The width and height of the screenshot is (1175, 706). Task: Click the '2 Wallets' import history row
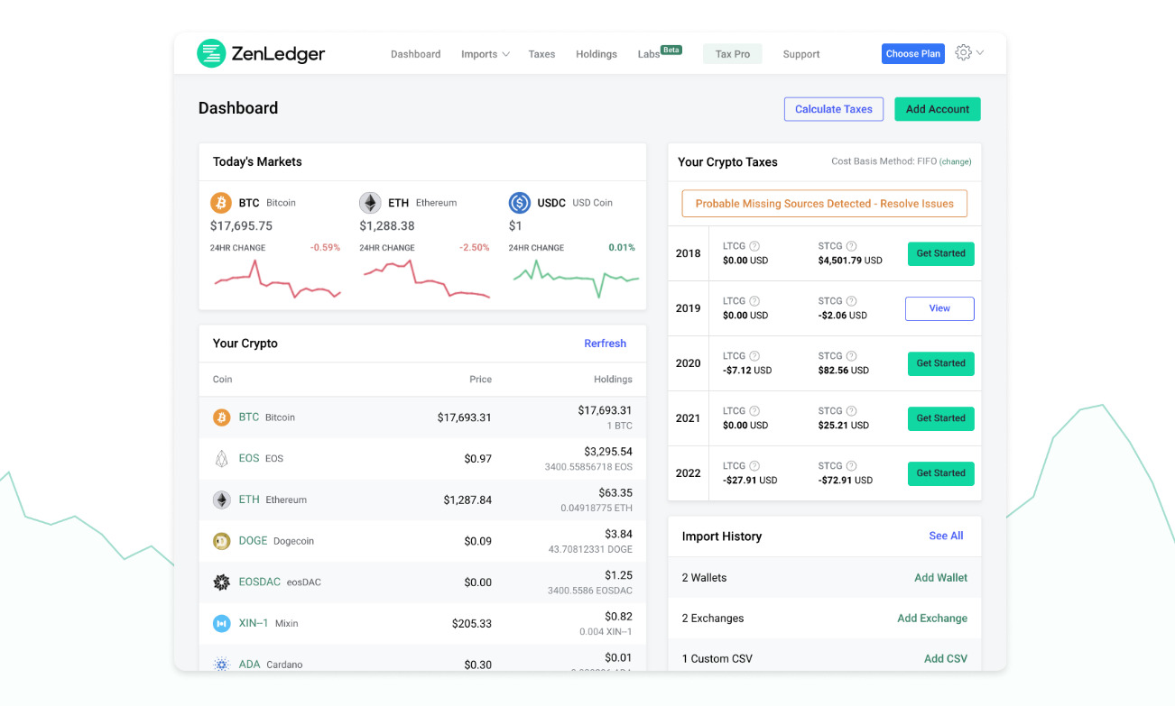click(x=824, y=578)
